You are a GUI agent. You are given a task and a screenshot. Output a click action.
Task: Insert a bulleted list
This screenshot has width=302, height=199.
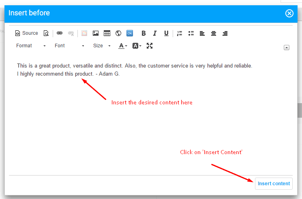[191, 33]
